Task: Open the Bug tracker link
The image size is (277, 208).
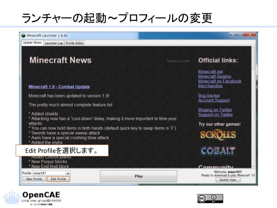Action: (209, 96)
